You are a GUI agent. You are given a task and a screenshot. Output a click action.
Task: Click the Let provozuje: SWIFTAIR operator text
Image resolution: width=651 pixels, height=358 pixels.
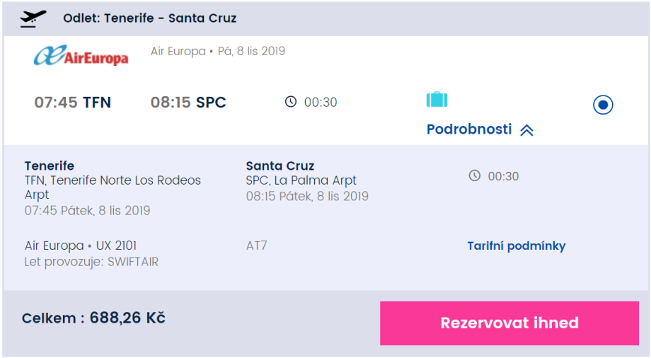pyautogui.click(x=92, y=262)
